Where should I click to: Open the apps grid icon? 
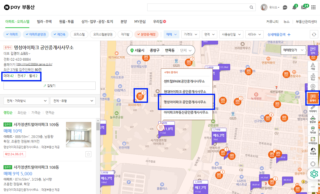point(313,7)
